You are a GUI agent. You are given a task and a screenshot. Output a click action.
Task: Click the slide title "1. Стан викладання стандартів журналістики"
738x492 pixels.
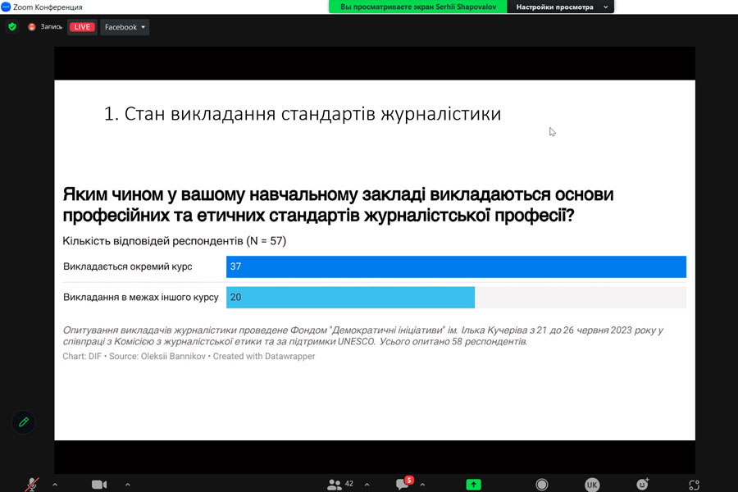pyautogui.click(x=302, y=113)
